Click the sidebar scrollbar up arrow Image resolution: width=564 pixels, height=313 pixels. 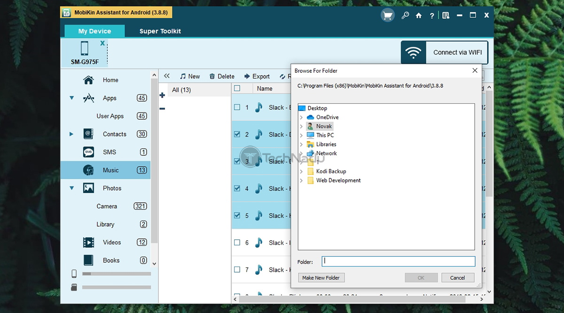click(154, 74)
